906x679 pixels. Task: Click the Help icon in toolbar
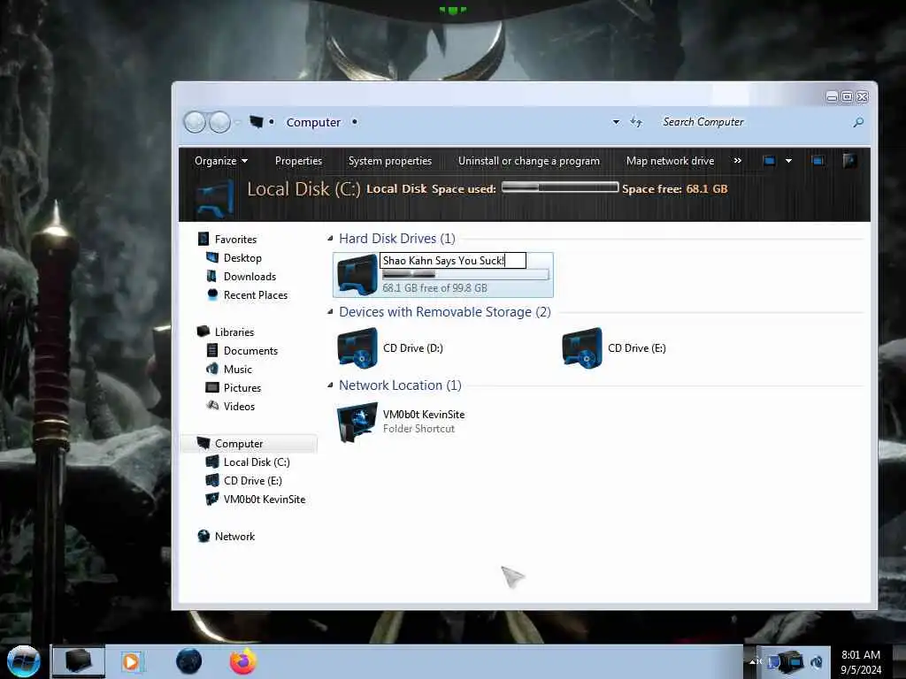849,161
